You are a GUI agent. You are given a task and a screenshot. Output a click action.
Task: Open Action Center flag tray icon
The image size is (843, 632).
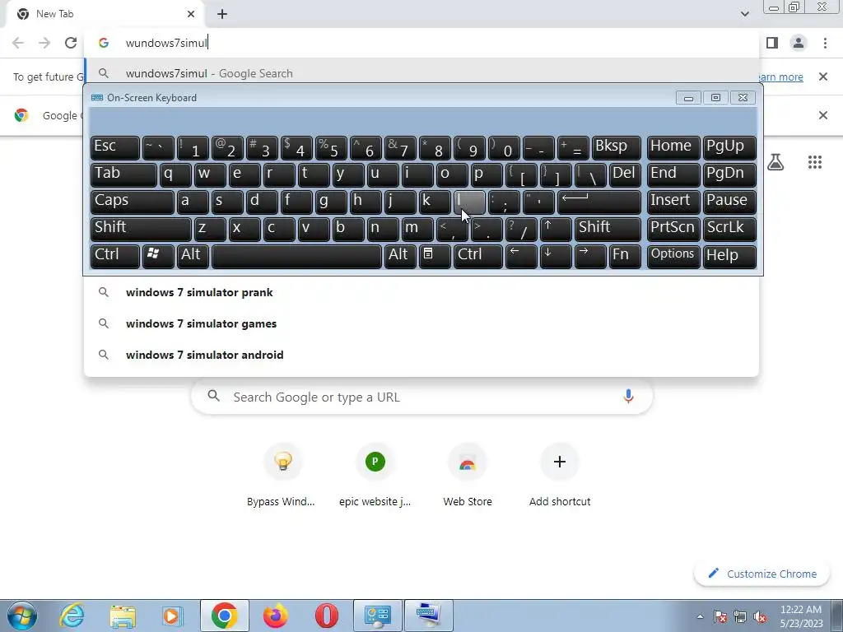(720, 616)
